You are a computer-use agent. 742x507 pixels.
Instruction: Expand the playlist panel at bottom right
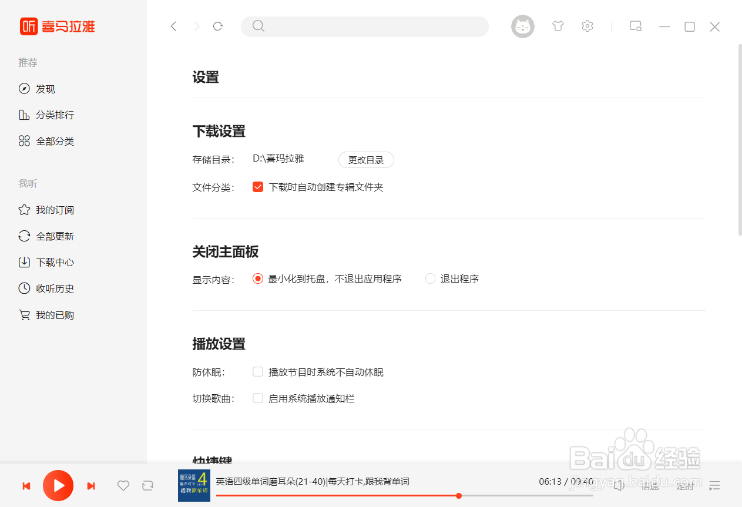[x=714, y=486]
